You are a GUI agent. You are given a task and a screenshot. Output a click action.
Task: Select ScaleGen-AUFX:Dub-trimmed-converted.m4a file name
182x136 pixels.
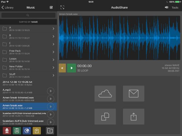24,113
